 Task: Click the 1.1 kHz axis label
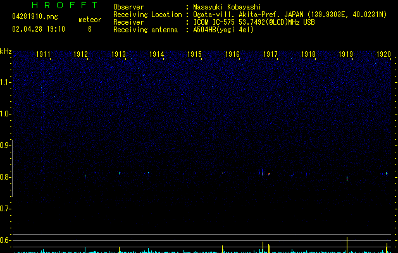[5, 82]
